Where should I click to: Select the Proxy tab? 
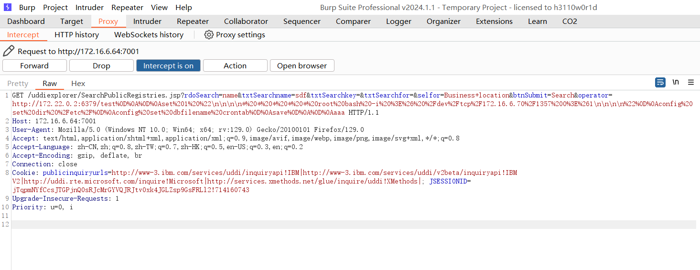pyautogui.click(x=108, y=22)
